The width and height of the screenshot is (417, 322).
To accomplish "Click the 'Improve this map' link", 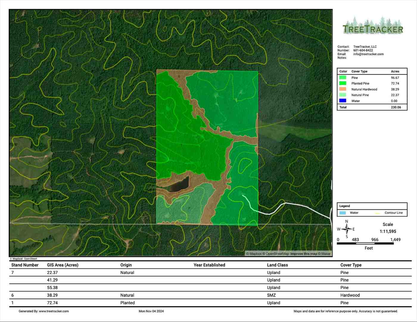I will [304, 254].
